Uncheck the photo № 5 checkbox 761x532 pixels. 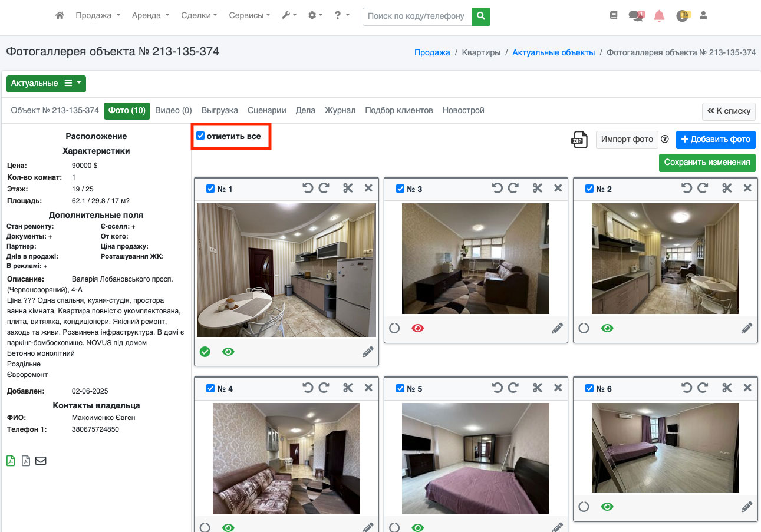click(x=400, y=389)
